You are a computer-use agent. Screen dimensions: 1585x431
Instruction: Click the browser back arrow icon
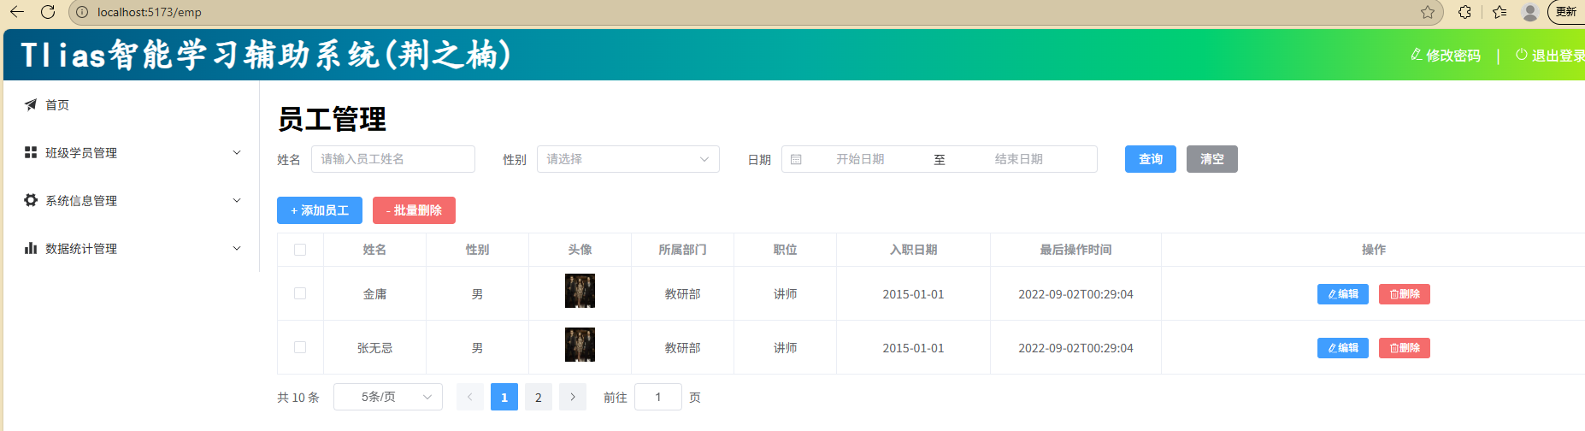17,12
